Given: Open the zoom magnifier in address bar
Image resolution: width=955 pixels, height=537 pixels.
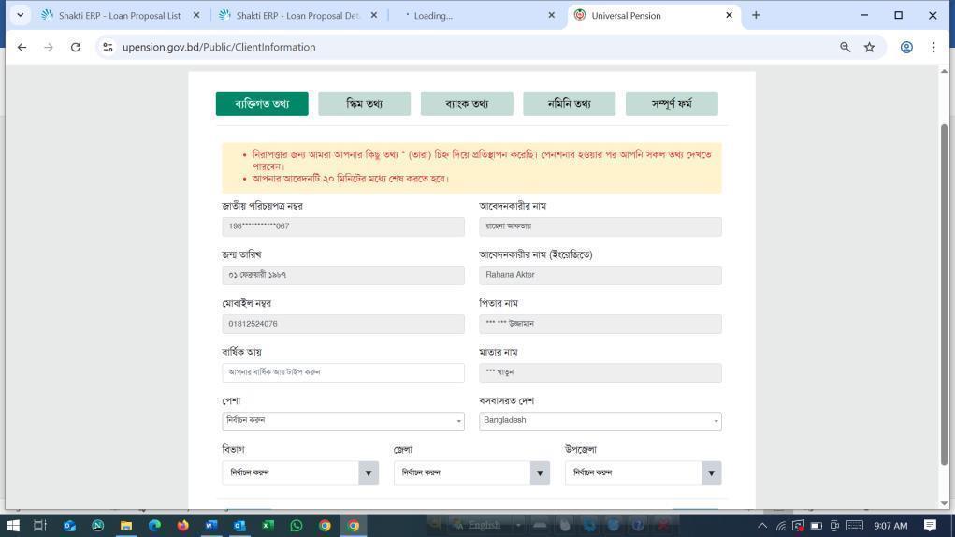Looking at the screenshot, I should pos(845,47).
